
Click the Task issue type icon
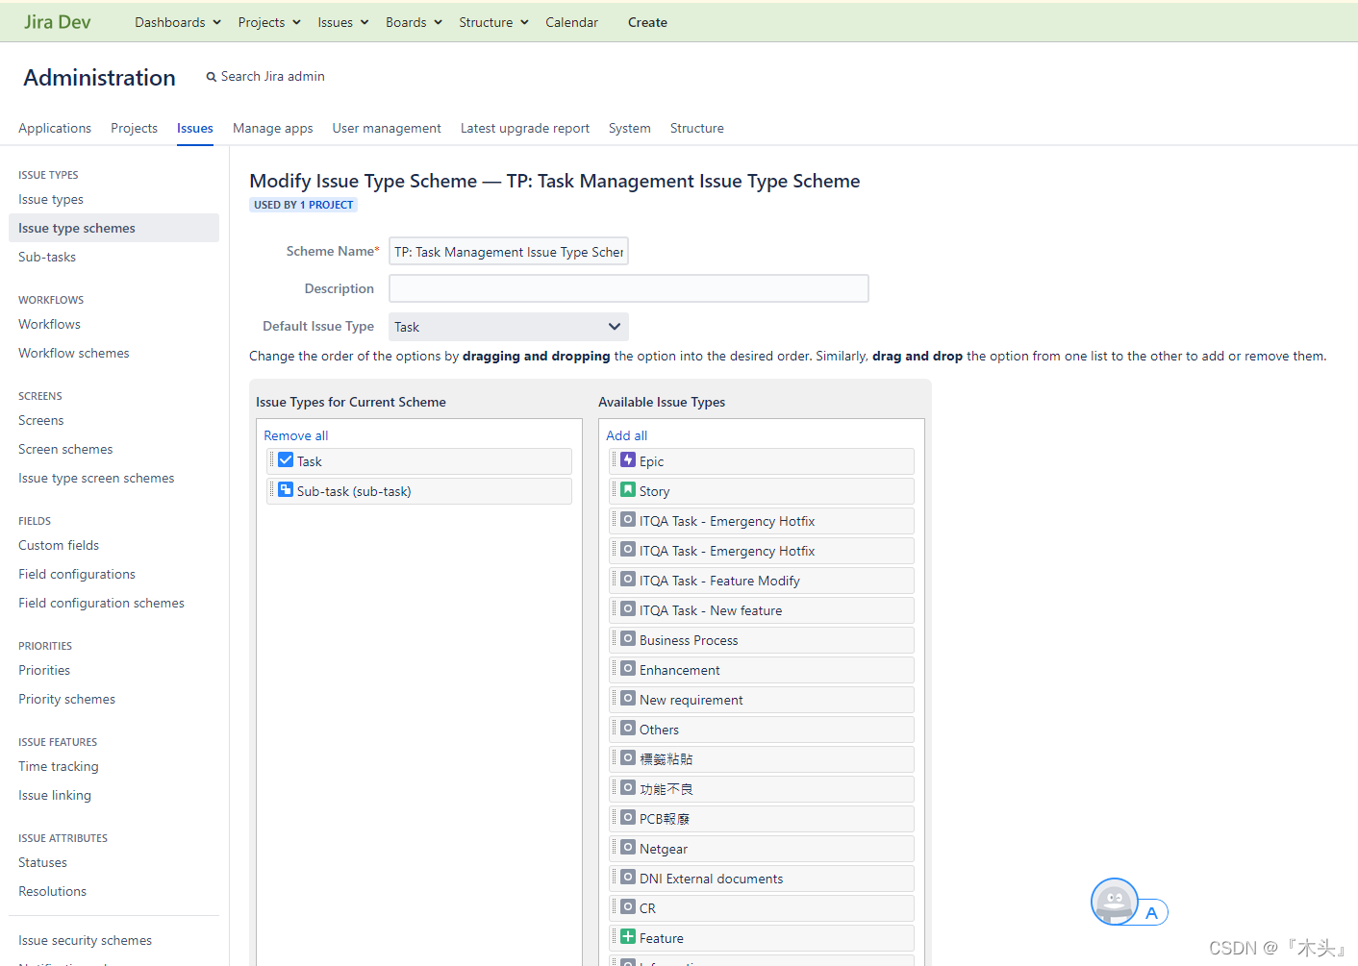coord(286,460)
